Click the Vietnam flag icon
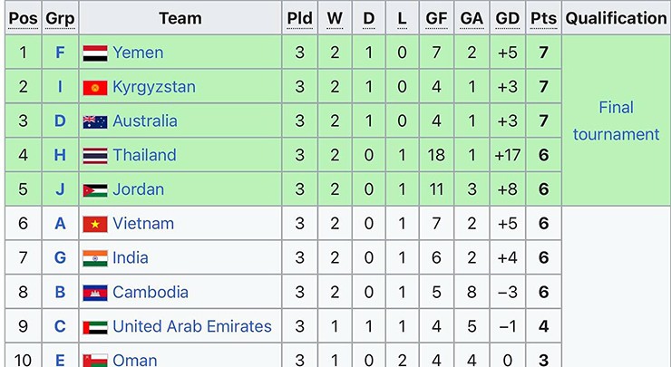Viewport: 671px width, 367px height. coord(95,224)
